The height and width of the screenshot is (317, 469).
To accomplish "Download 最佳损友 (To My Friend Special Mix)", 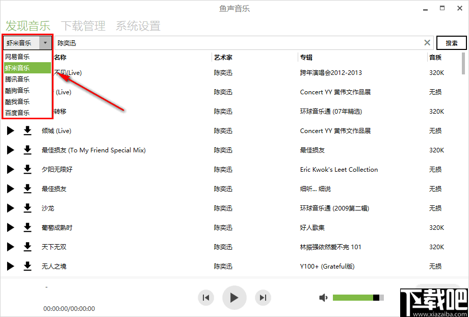I will pos(28,150).
